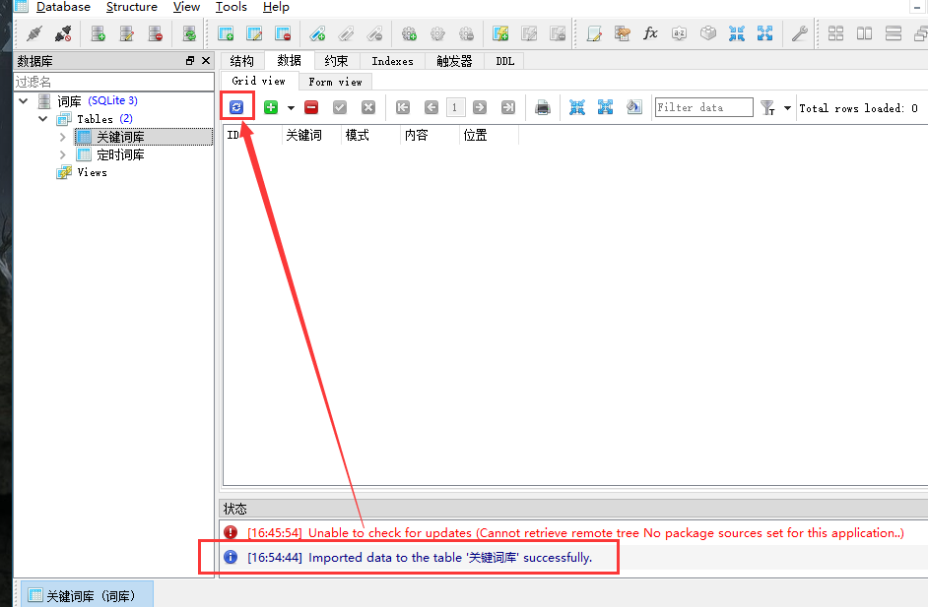
Task: Switch to the Form view tab
Action: (x=335, y=82)
